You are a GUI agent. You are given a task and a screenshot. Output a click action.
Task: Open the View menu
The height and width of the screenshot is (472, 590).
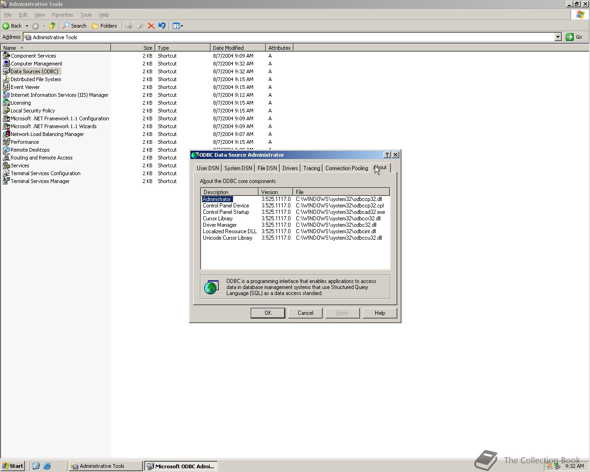point(40,15)
